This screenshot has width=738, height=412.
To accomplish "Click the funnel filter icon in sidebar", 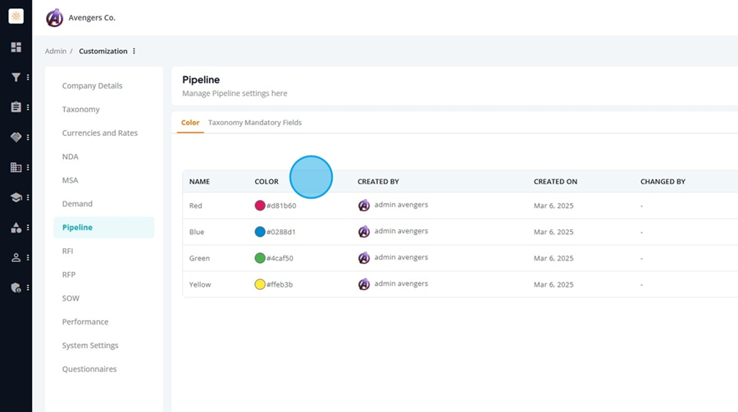I will (16, 77).
